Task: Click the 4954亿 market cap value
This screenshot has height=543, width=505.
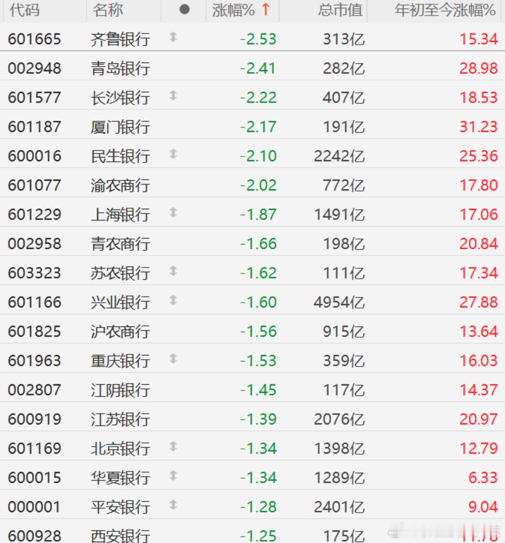Action: (x=339, y=302)
